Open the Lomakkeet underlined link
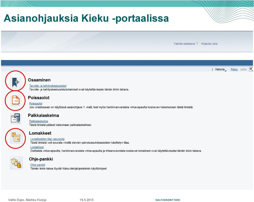Image resolution: width=254 pixels, height=202 pixels. 37,147
